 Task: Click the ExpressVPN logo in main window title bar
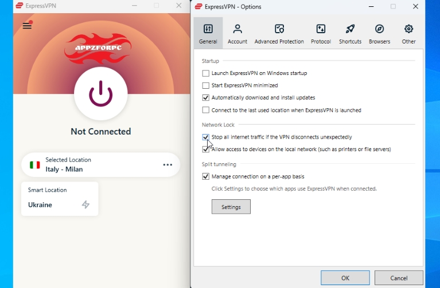click(x=19, y=6)
